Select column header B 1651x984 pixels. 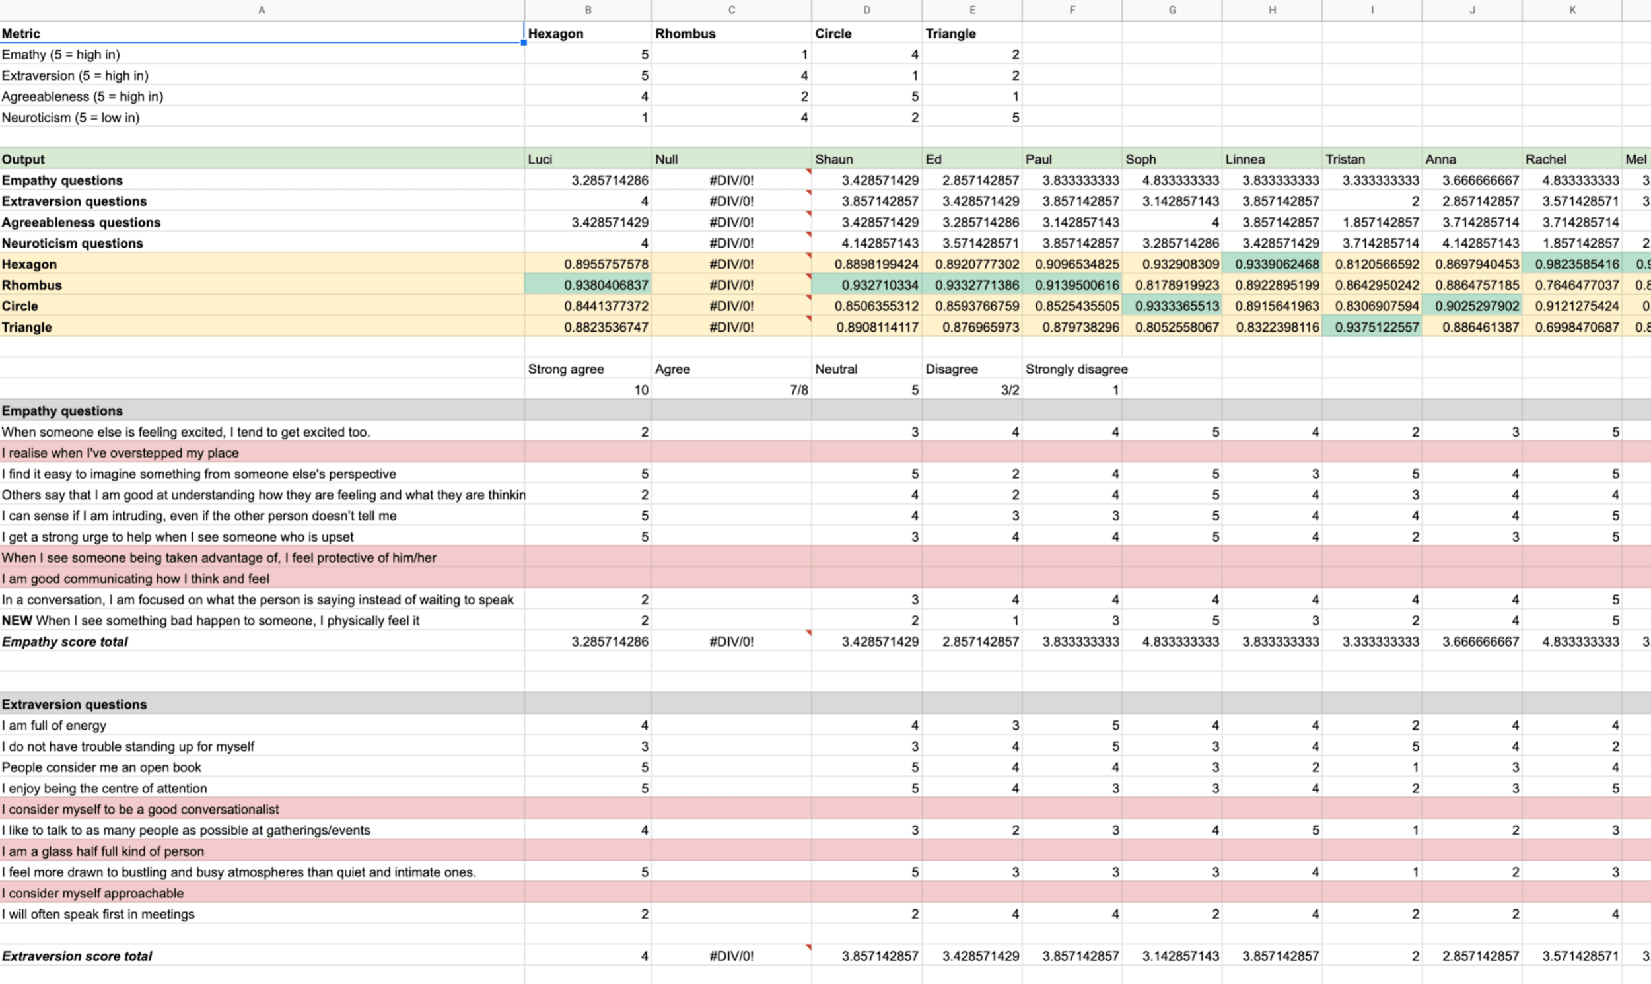[588, 10]
